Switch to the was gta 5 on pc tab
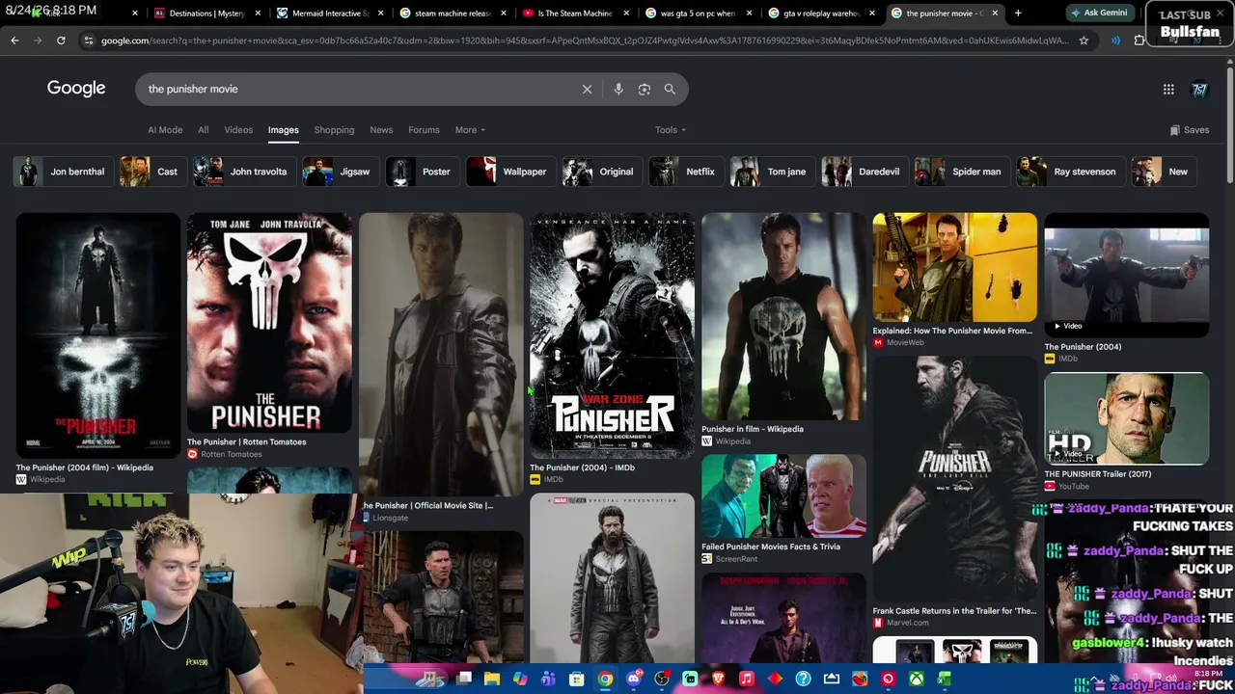Image resolution: width=1235 pixels, height=694 pixels. 699,13
